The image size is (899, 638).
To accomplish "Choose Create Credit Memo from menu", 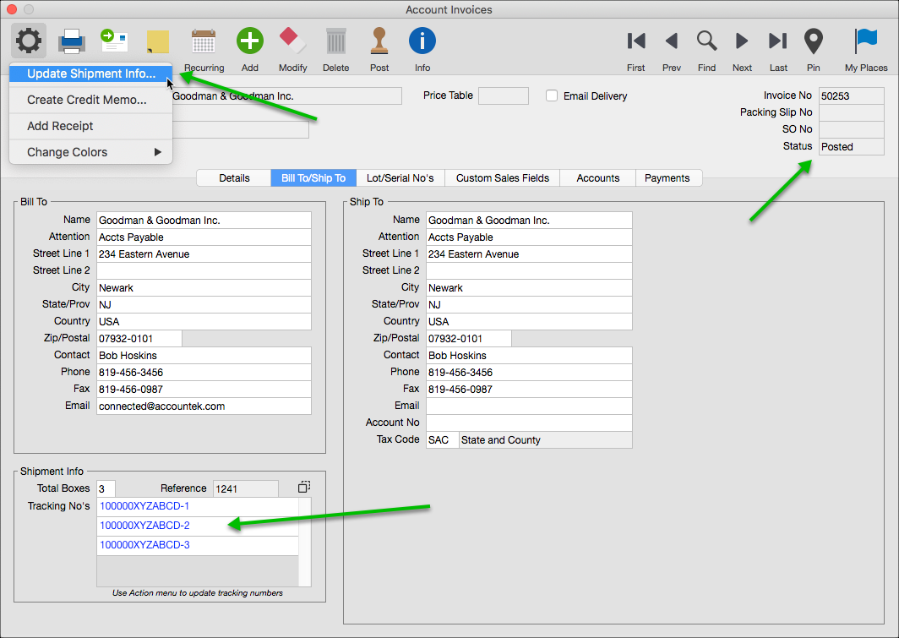I will [86, 100].
